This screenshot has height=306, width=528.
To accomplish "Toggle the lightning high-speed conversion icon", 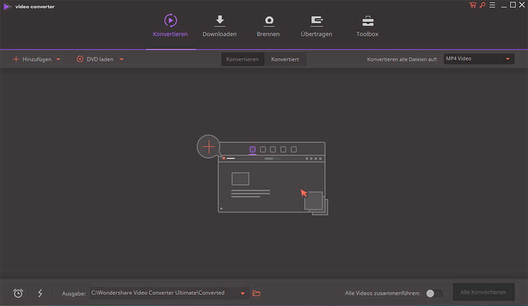I will 40,293.
